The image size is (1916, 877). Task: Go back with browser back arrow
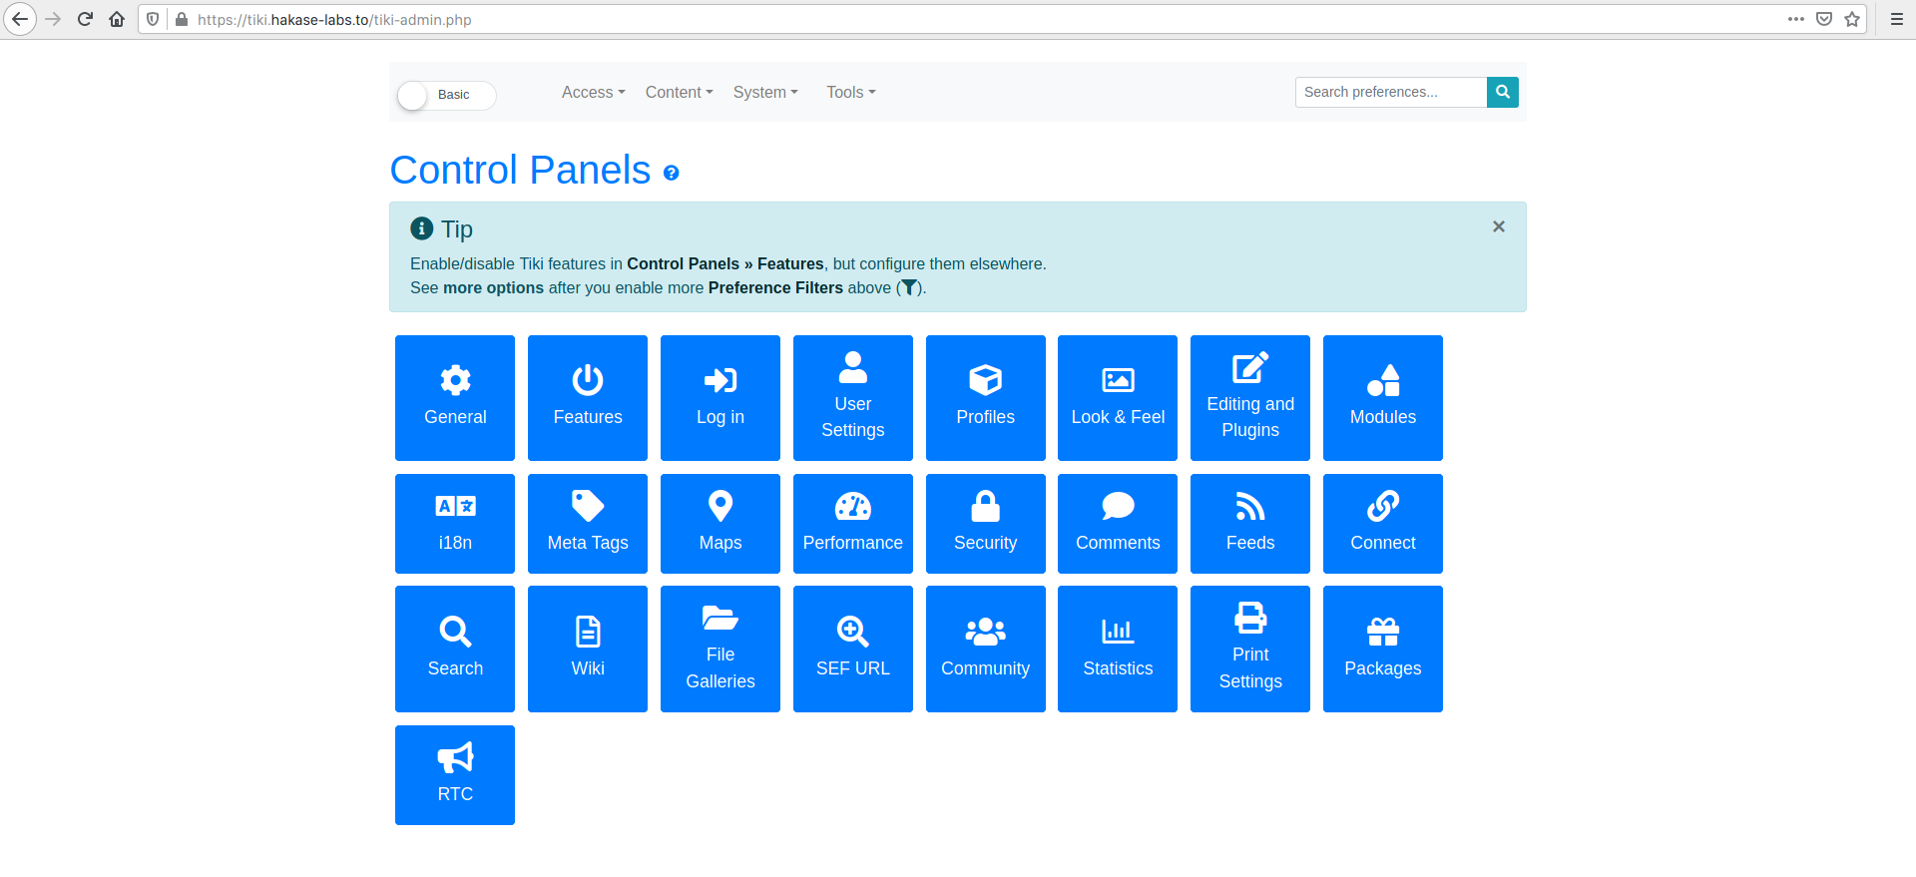pos(20,19)
